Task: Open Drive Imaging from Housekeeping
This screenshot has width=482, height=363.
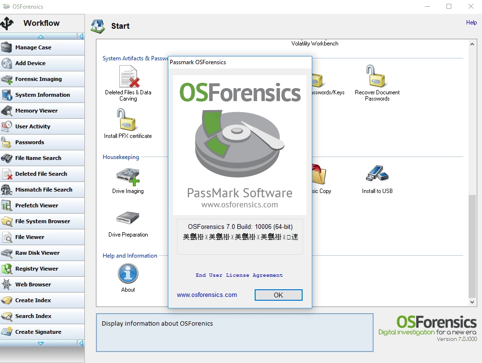Action: click(x=128, y=177)
